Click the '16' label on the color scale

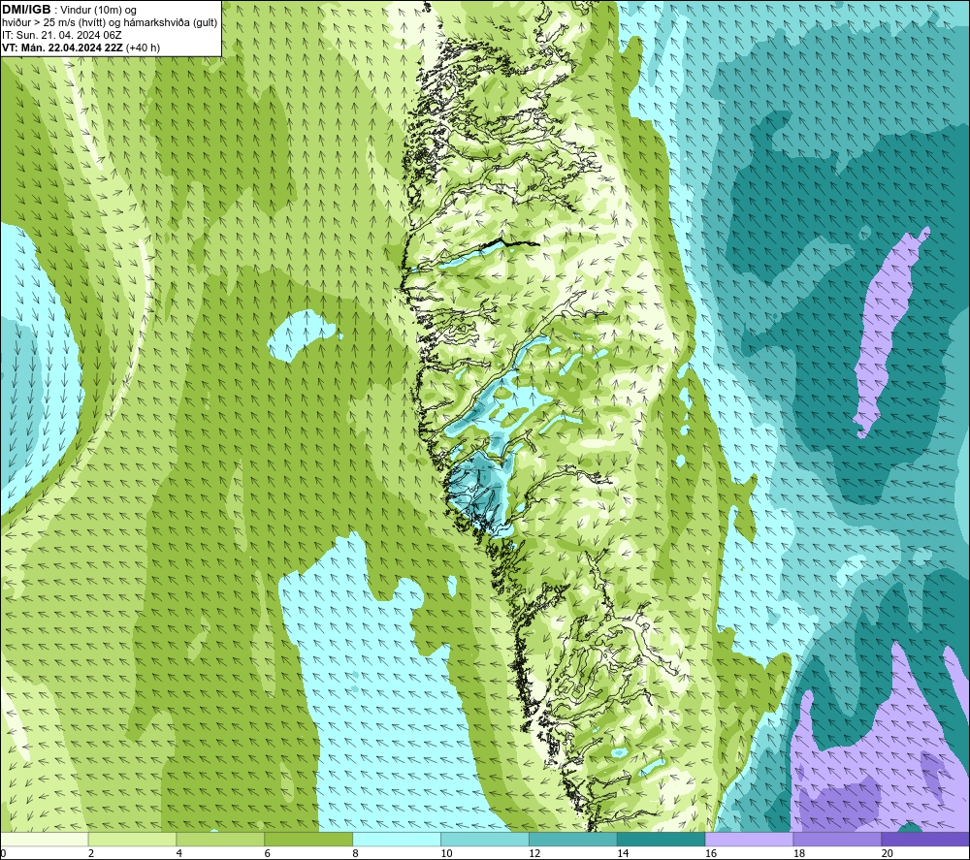point(711,853)
